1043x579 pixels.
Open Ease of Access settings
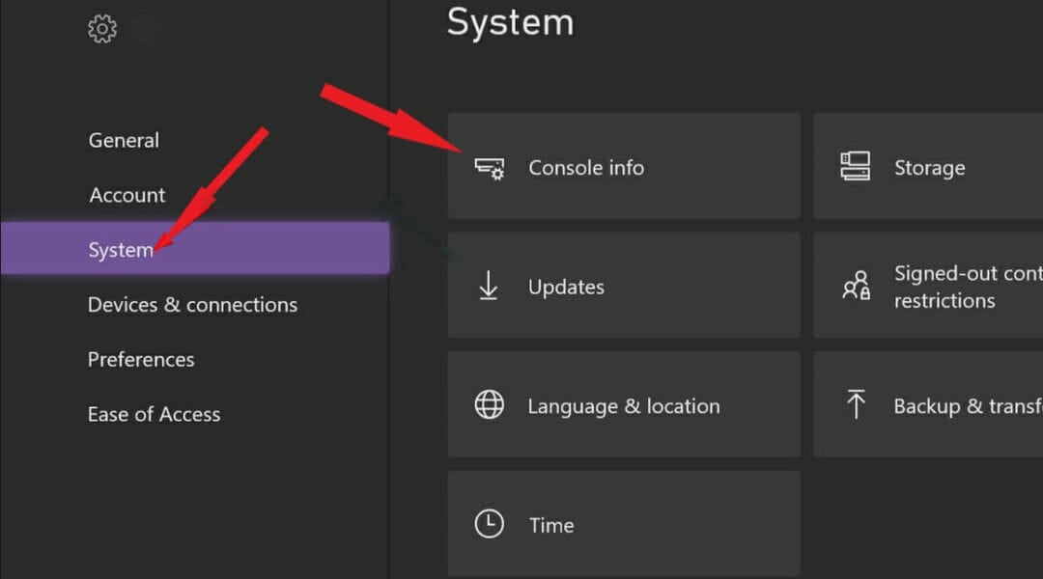154,414
